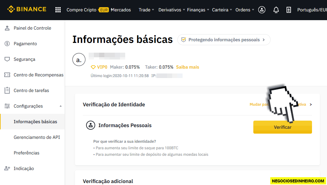Click the VIP0 level label
Image resolution: width=327 pixels, height=185 pixels.
coord(102,67)
